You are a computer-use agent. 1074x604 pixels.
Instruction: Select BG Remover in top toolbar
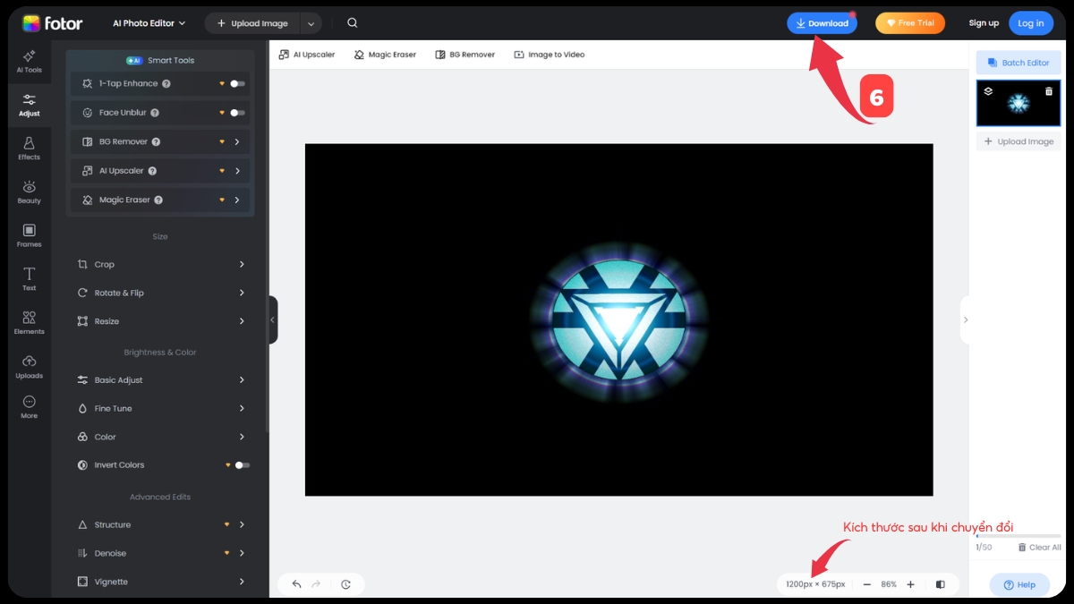[465, 55]
